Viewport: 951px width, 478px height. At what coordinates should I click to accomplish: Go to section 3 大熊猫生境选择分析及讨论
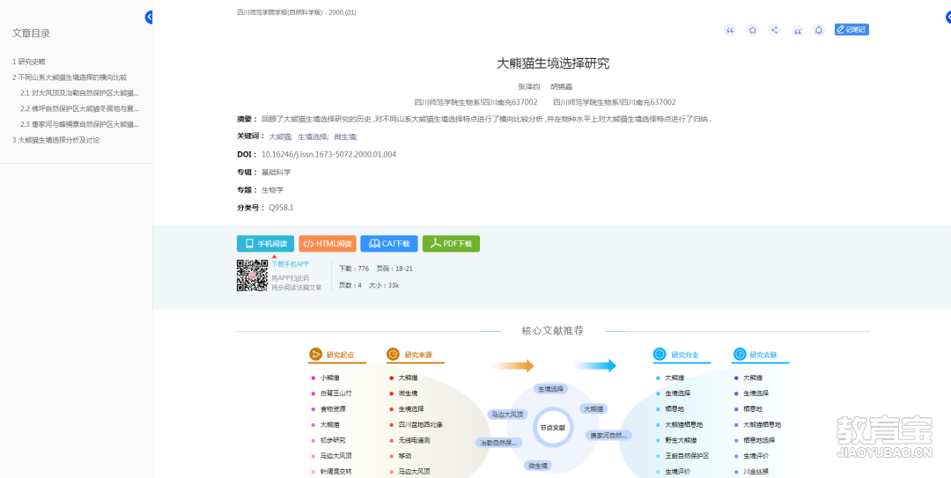[55, 139]
